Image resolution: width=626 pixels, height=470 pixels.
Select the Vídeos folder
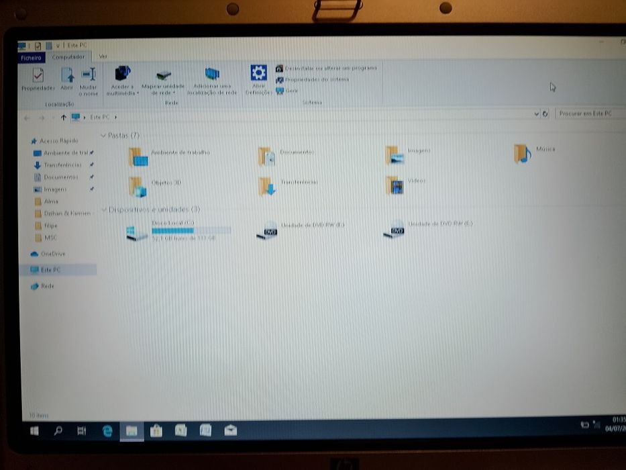406,185
